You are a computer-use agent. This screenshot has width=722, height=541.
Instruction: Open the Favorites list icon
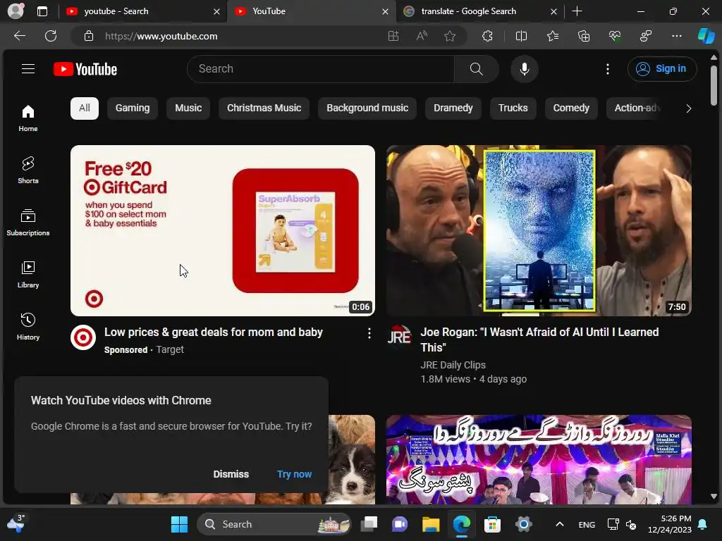[x=553, y=36]
